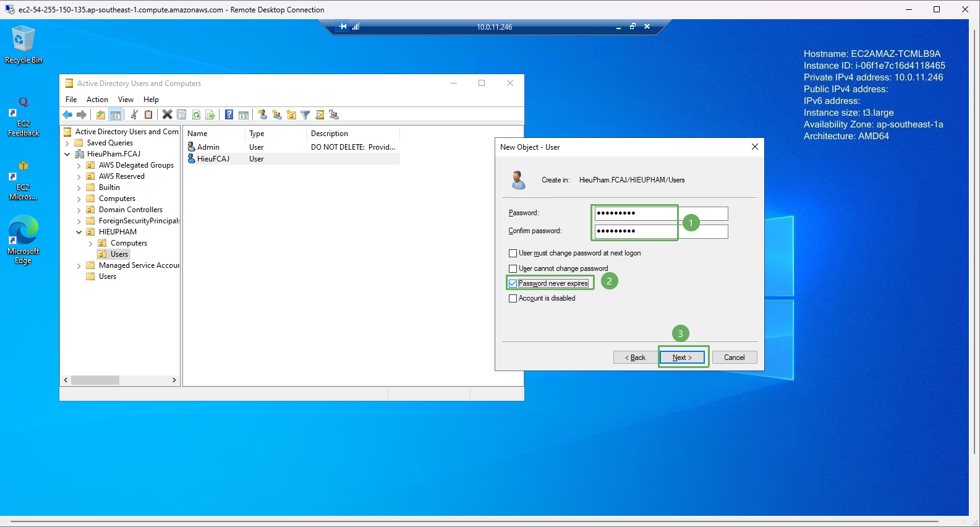This screenshot has width=980, height=527.
Task: Open the Action menu
Action: click(97, 100)
